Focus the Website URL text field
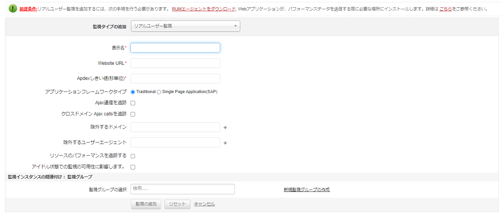The width and height of the screenshot is (501, 217). (175, 63)
